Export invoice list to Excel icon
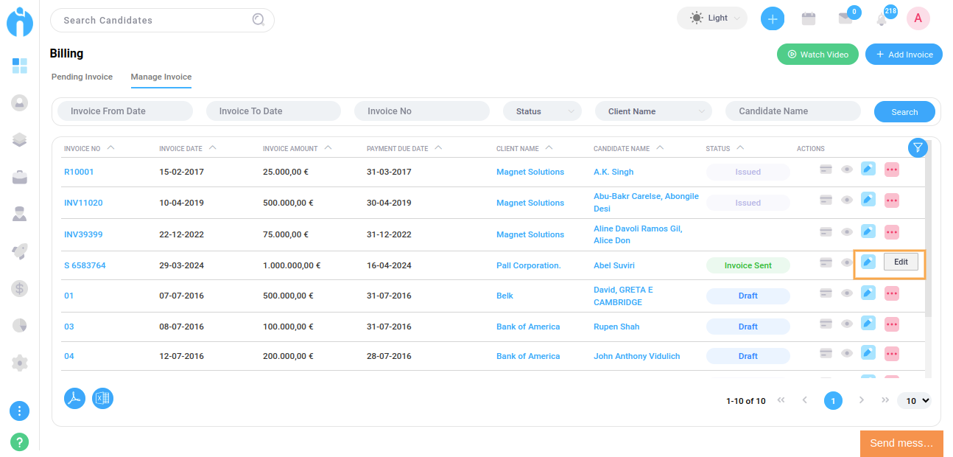 (102, 398)
